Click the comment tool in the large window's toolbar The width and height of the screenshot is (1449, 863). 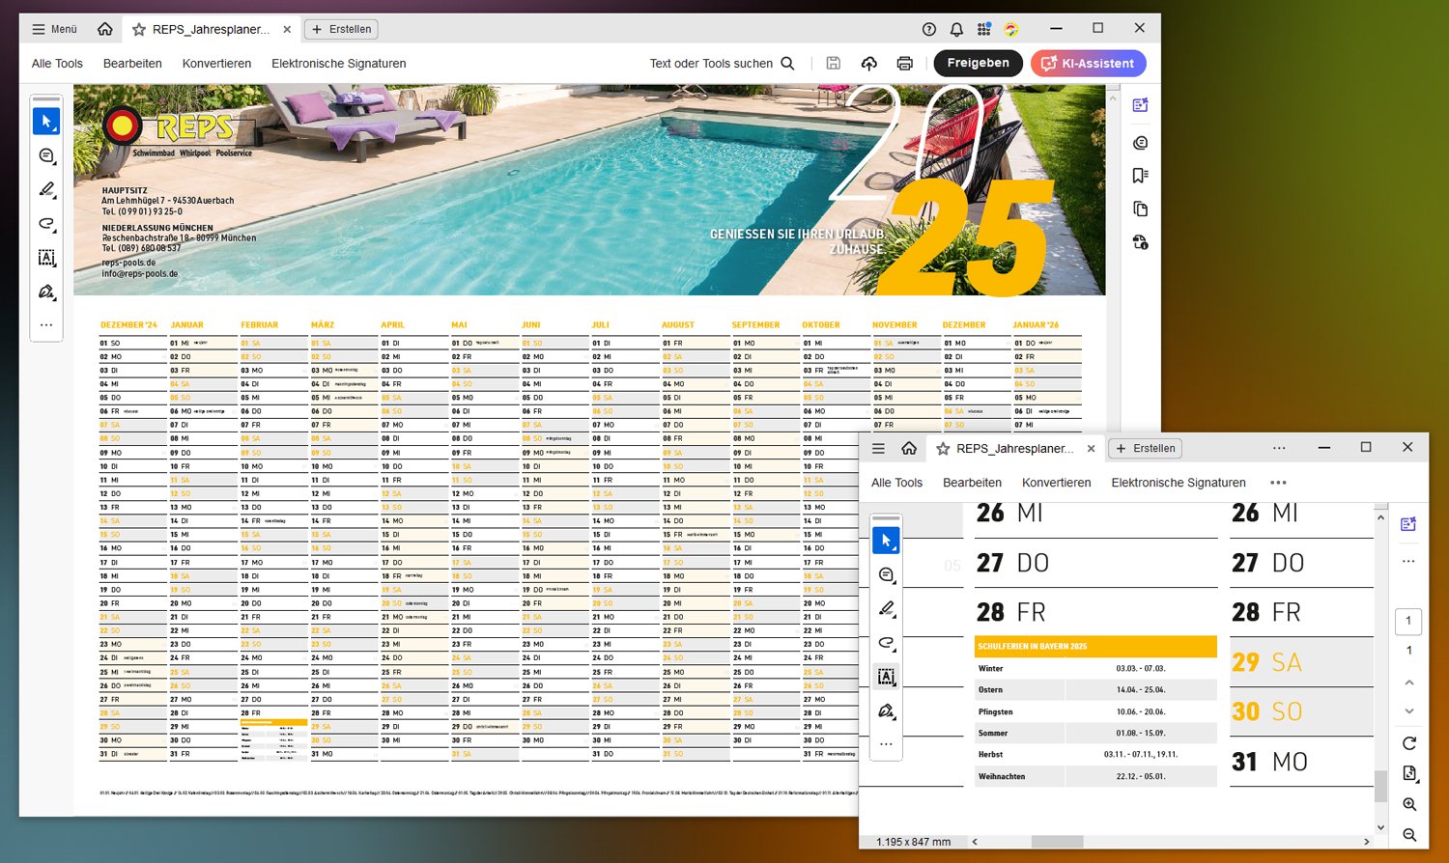45,155
